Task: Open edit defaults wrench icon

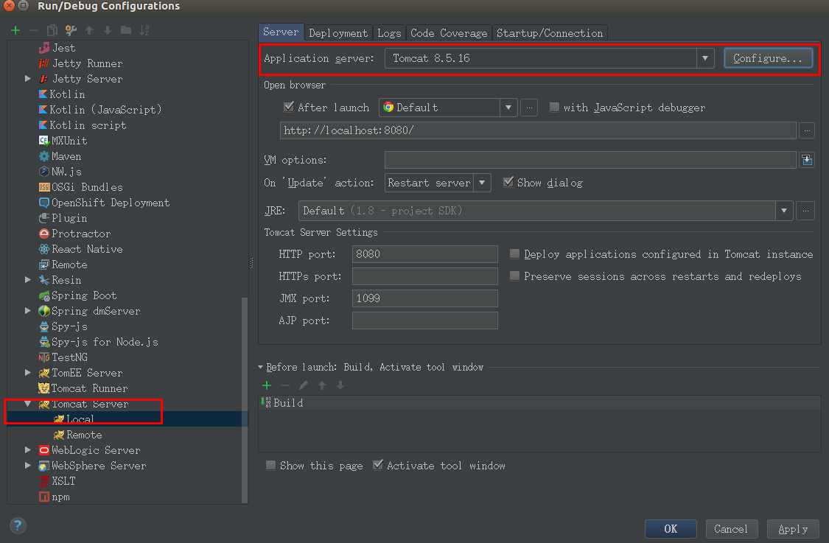Action: (x=70, y=30)
